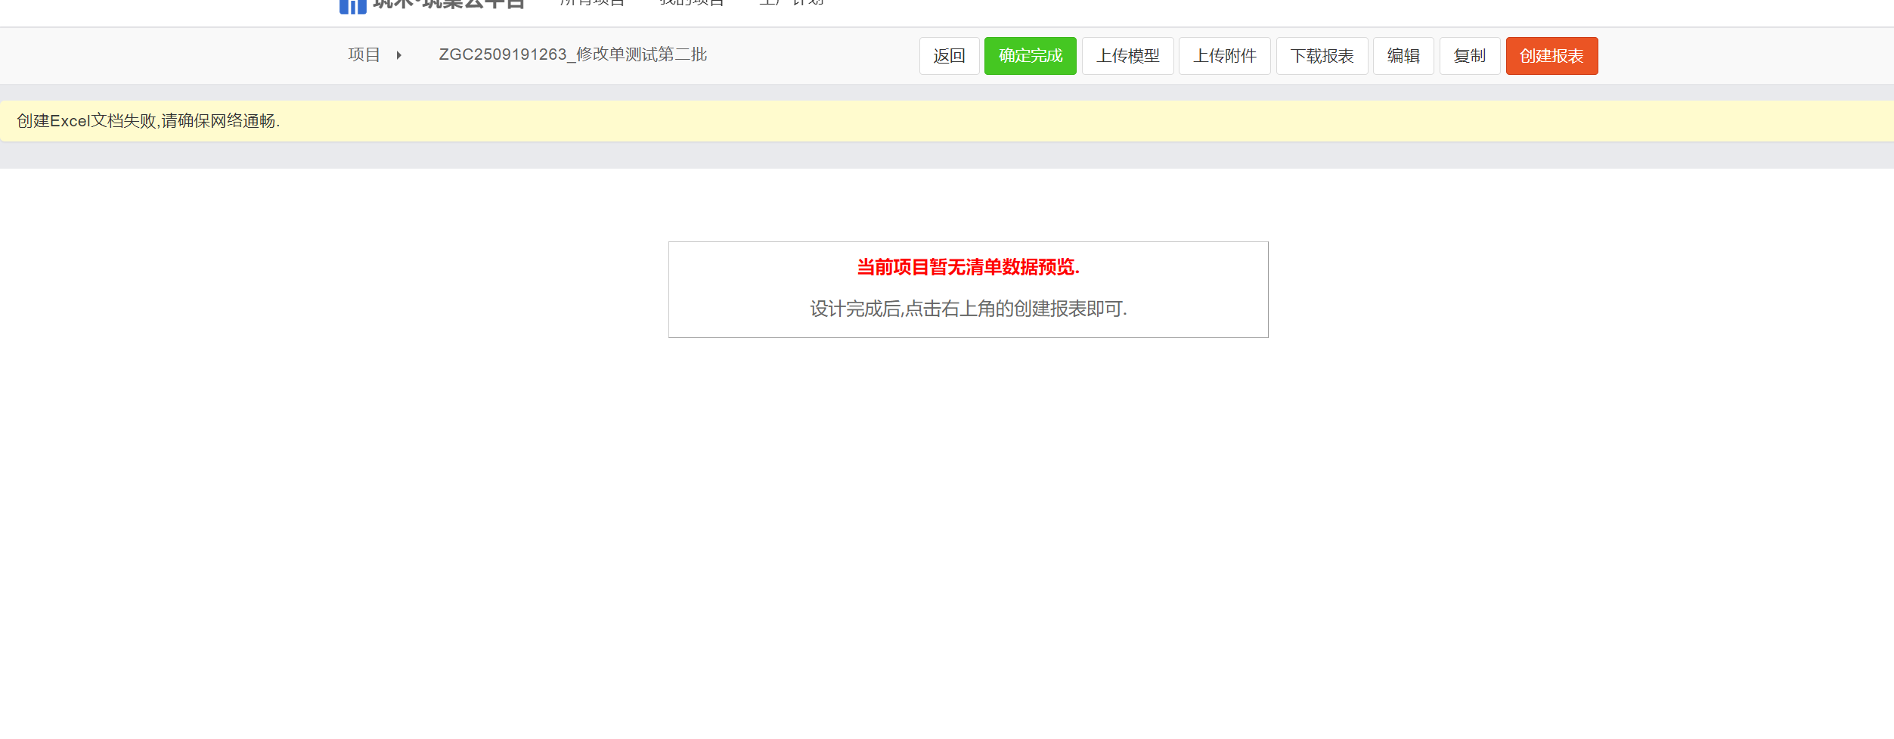
Task: Click the 设计完成后 instruction text
Action: tap(967, 309)
